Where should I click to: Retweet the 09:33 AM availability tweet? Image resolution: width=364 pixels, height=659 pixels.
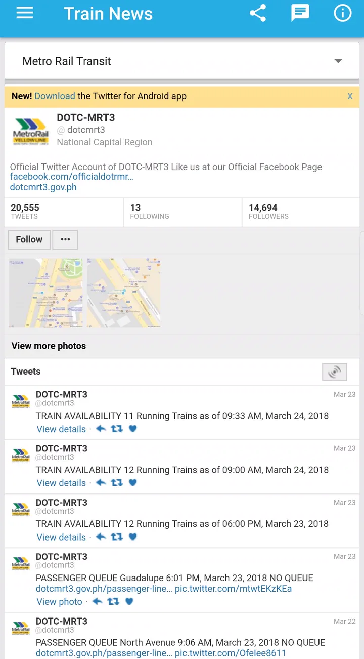pyautogui.click(x=117, y=429)
